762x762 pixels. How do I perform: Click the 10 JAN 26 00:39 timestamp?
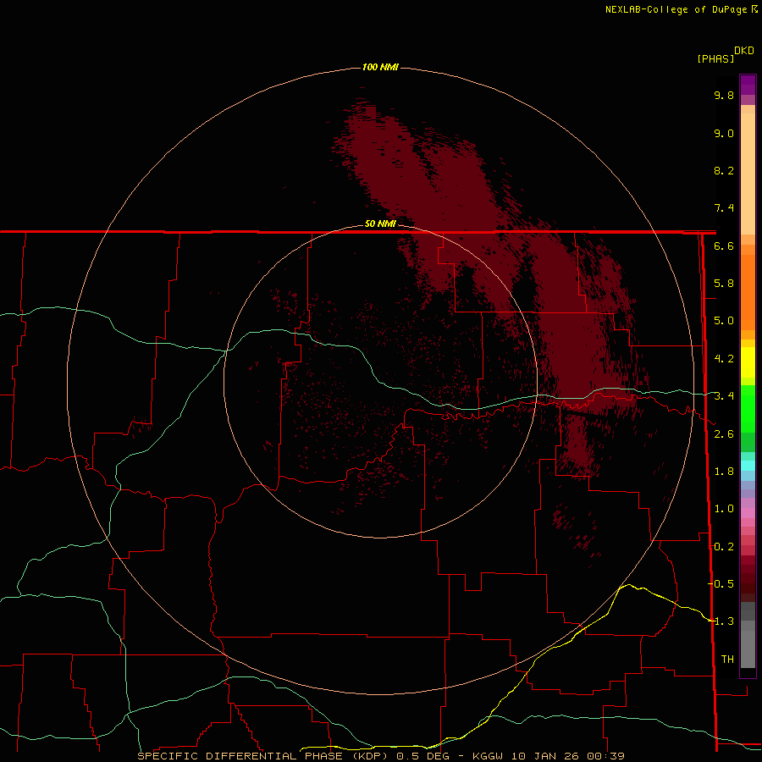point(567,756)
